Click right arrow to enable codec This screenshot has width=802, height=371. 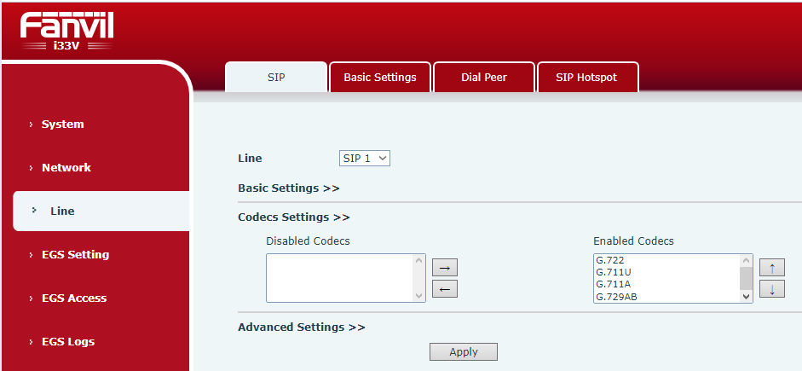click(445, 268)
